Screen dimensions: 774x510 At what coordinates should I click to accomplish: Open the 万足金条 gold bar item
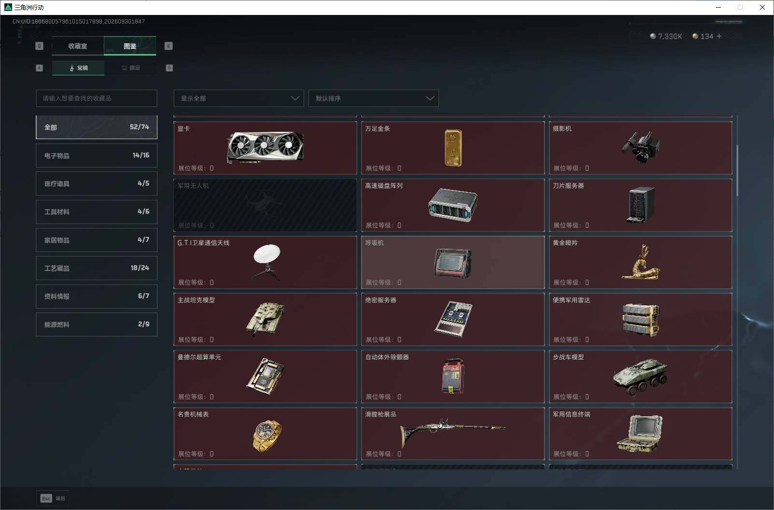click(x=453, y=148)
